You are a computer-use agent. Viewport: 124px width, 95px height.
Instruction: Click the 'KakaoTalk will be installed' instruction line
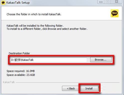[35, 26]
